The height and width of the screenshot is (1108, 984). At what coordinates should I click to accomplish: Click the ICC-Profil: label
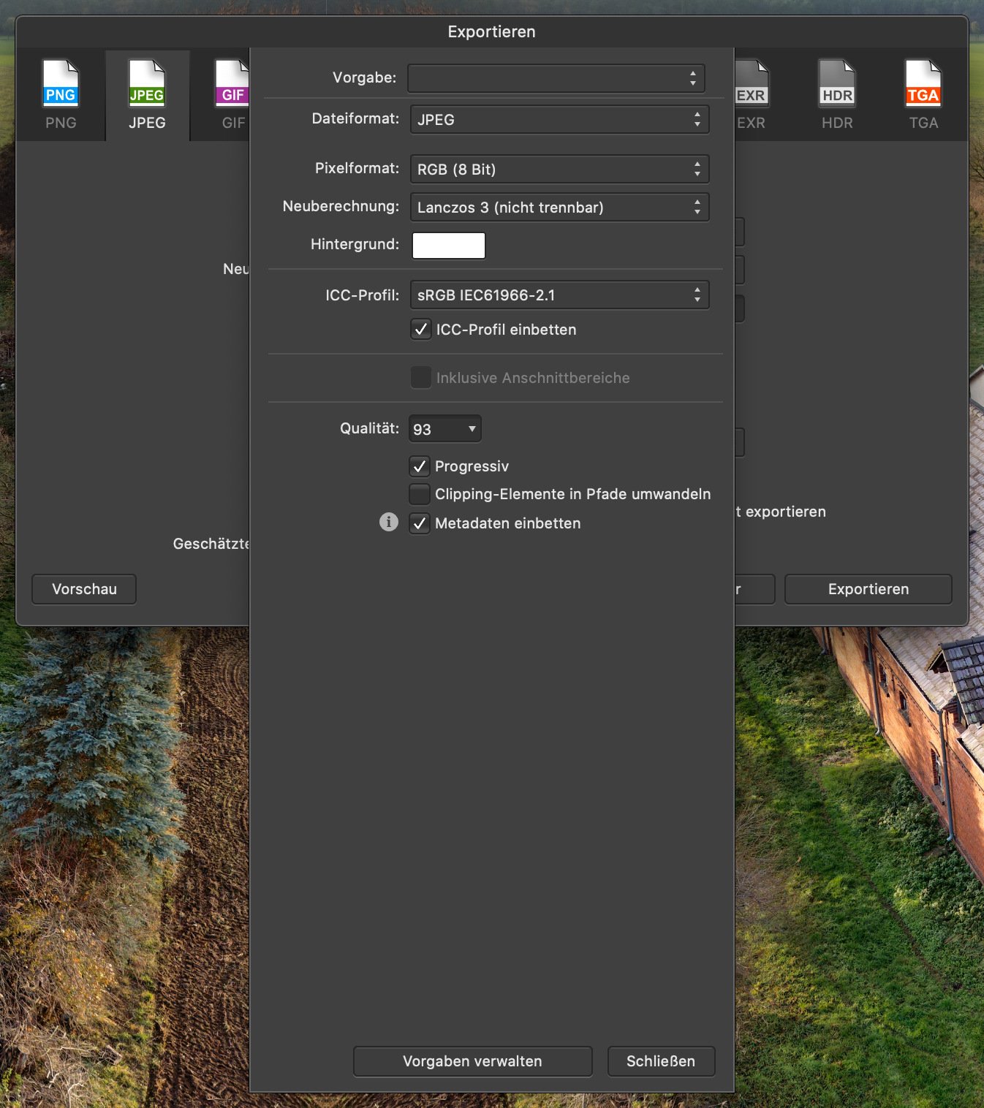pos(363,295)
